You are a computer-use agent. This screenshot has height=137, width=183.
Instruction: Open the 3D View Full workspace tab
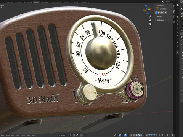(8, 2)
